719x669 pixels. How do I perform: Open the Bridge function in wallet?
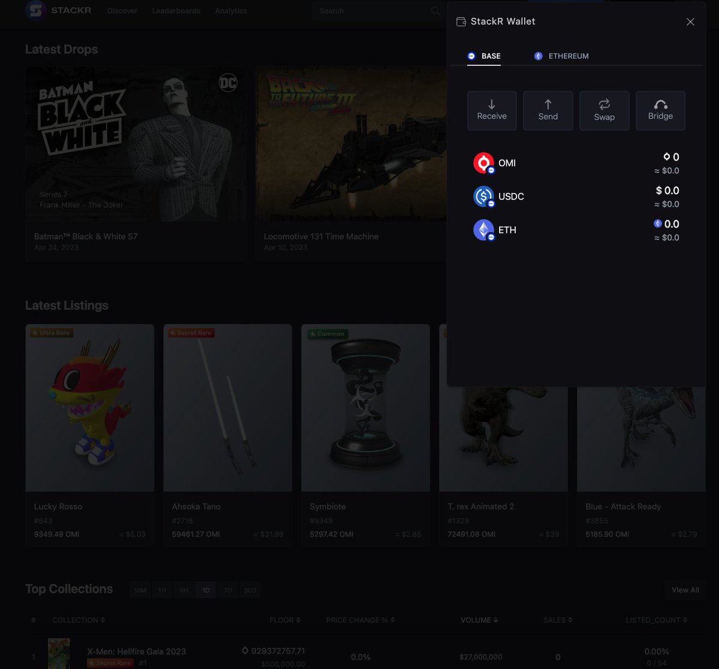click(x=660, y=110)
